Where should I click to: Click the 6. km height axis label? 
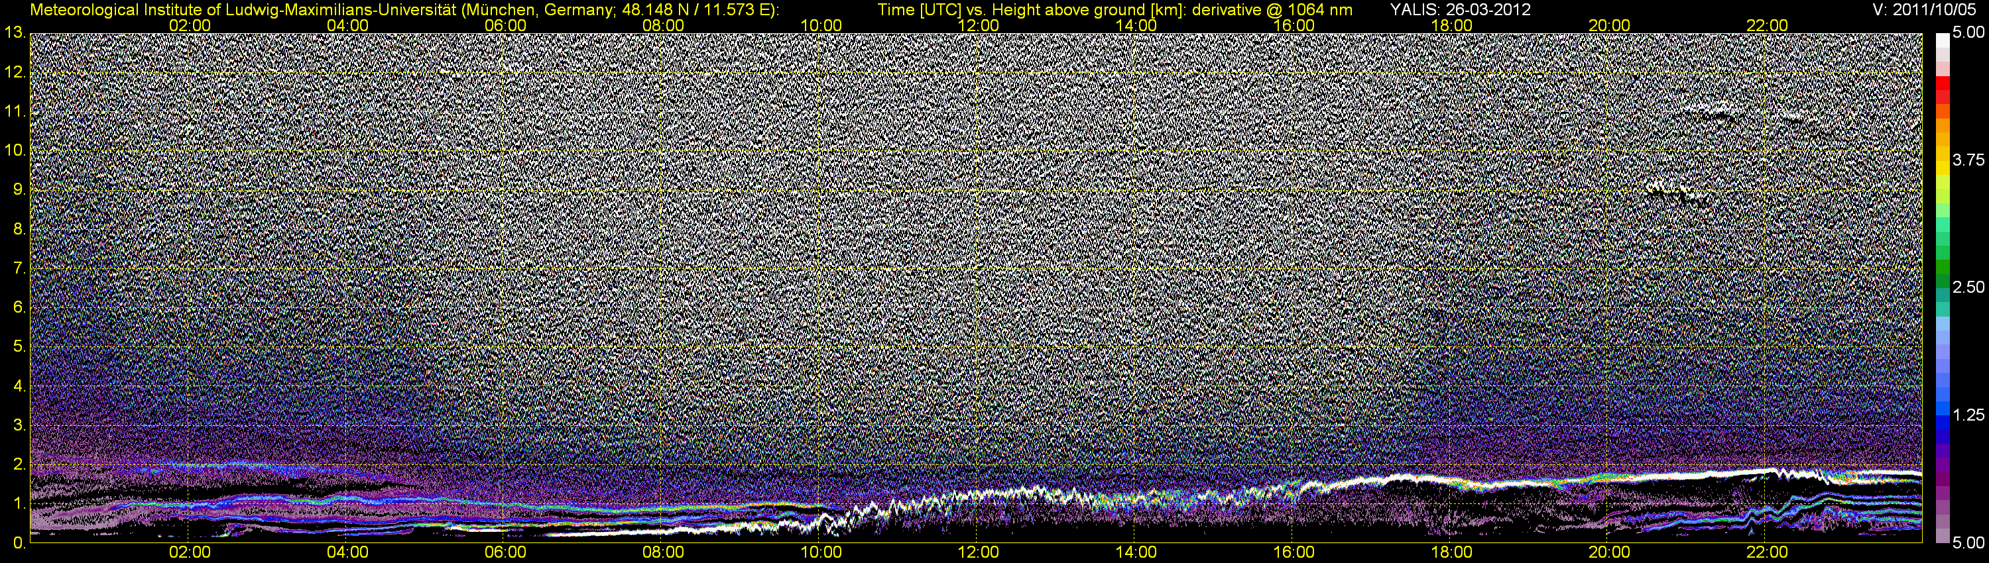pos(19,307)
